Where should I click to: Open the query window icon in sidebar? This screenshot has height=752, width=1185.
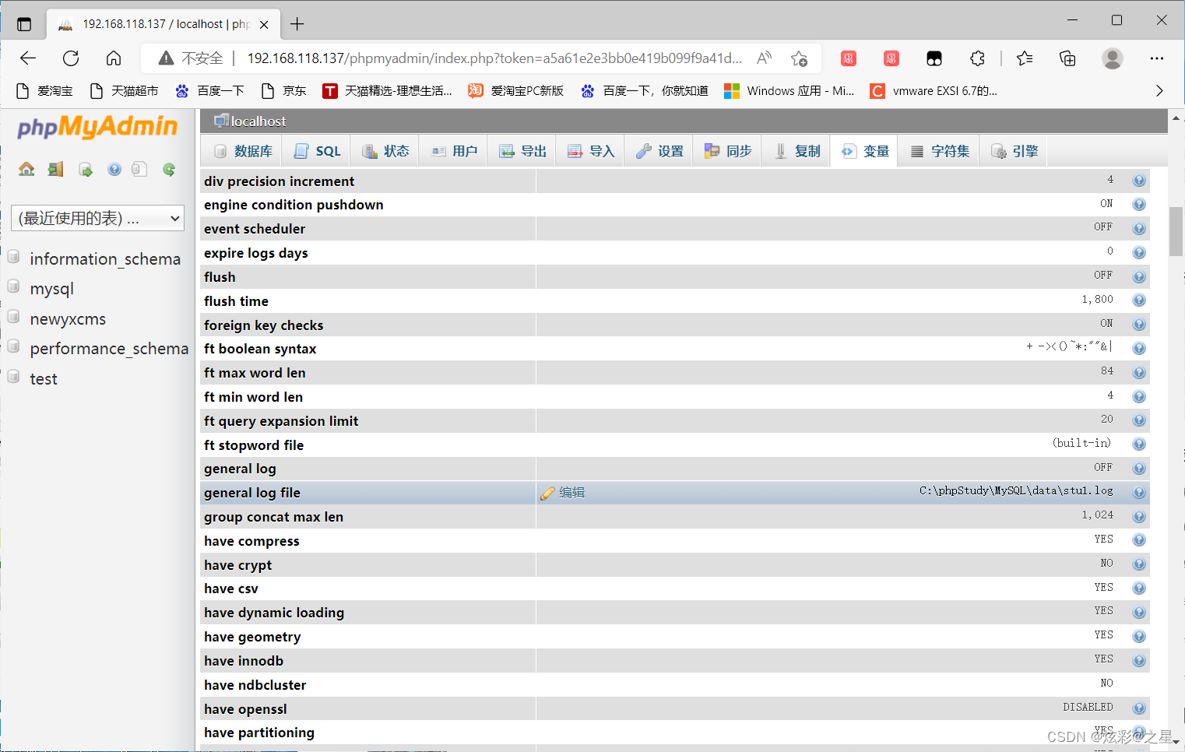tap(85, 170)
